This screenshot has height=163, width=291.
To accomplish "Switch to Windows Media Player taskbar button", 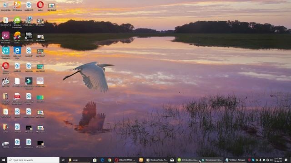I will (x=157, y=160).
